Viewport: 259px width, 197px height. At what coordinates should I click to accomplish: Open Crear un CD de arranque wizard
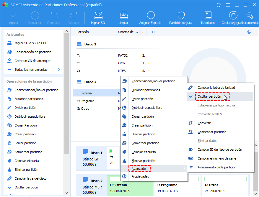(x=32, y=61)
